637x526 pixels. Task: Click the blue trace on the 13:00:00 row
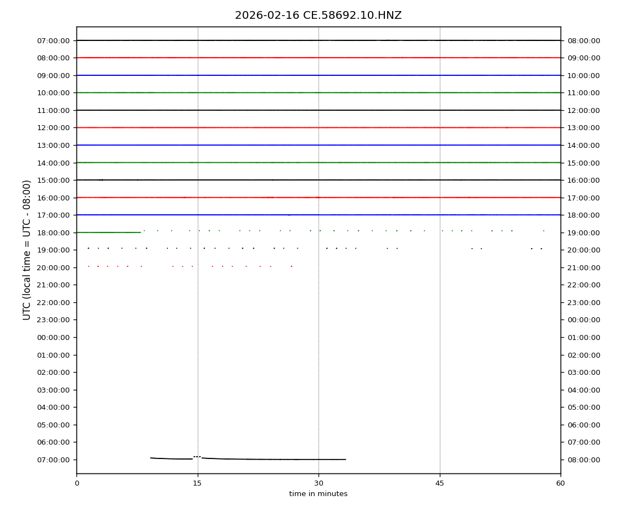[x=277, y=145]
